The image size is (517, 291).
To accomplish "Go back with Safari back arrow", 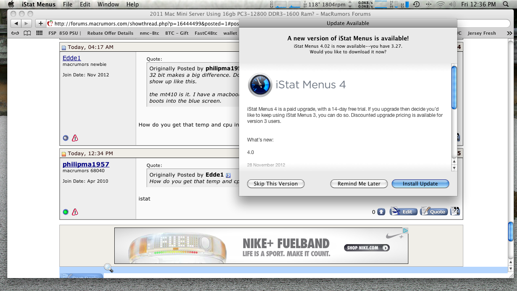I will (16, 23).
